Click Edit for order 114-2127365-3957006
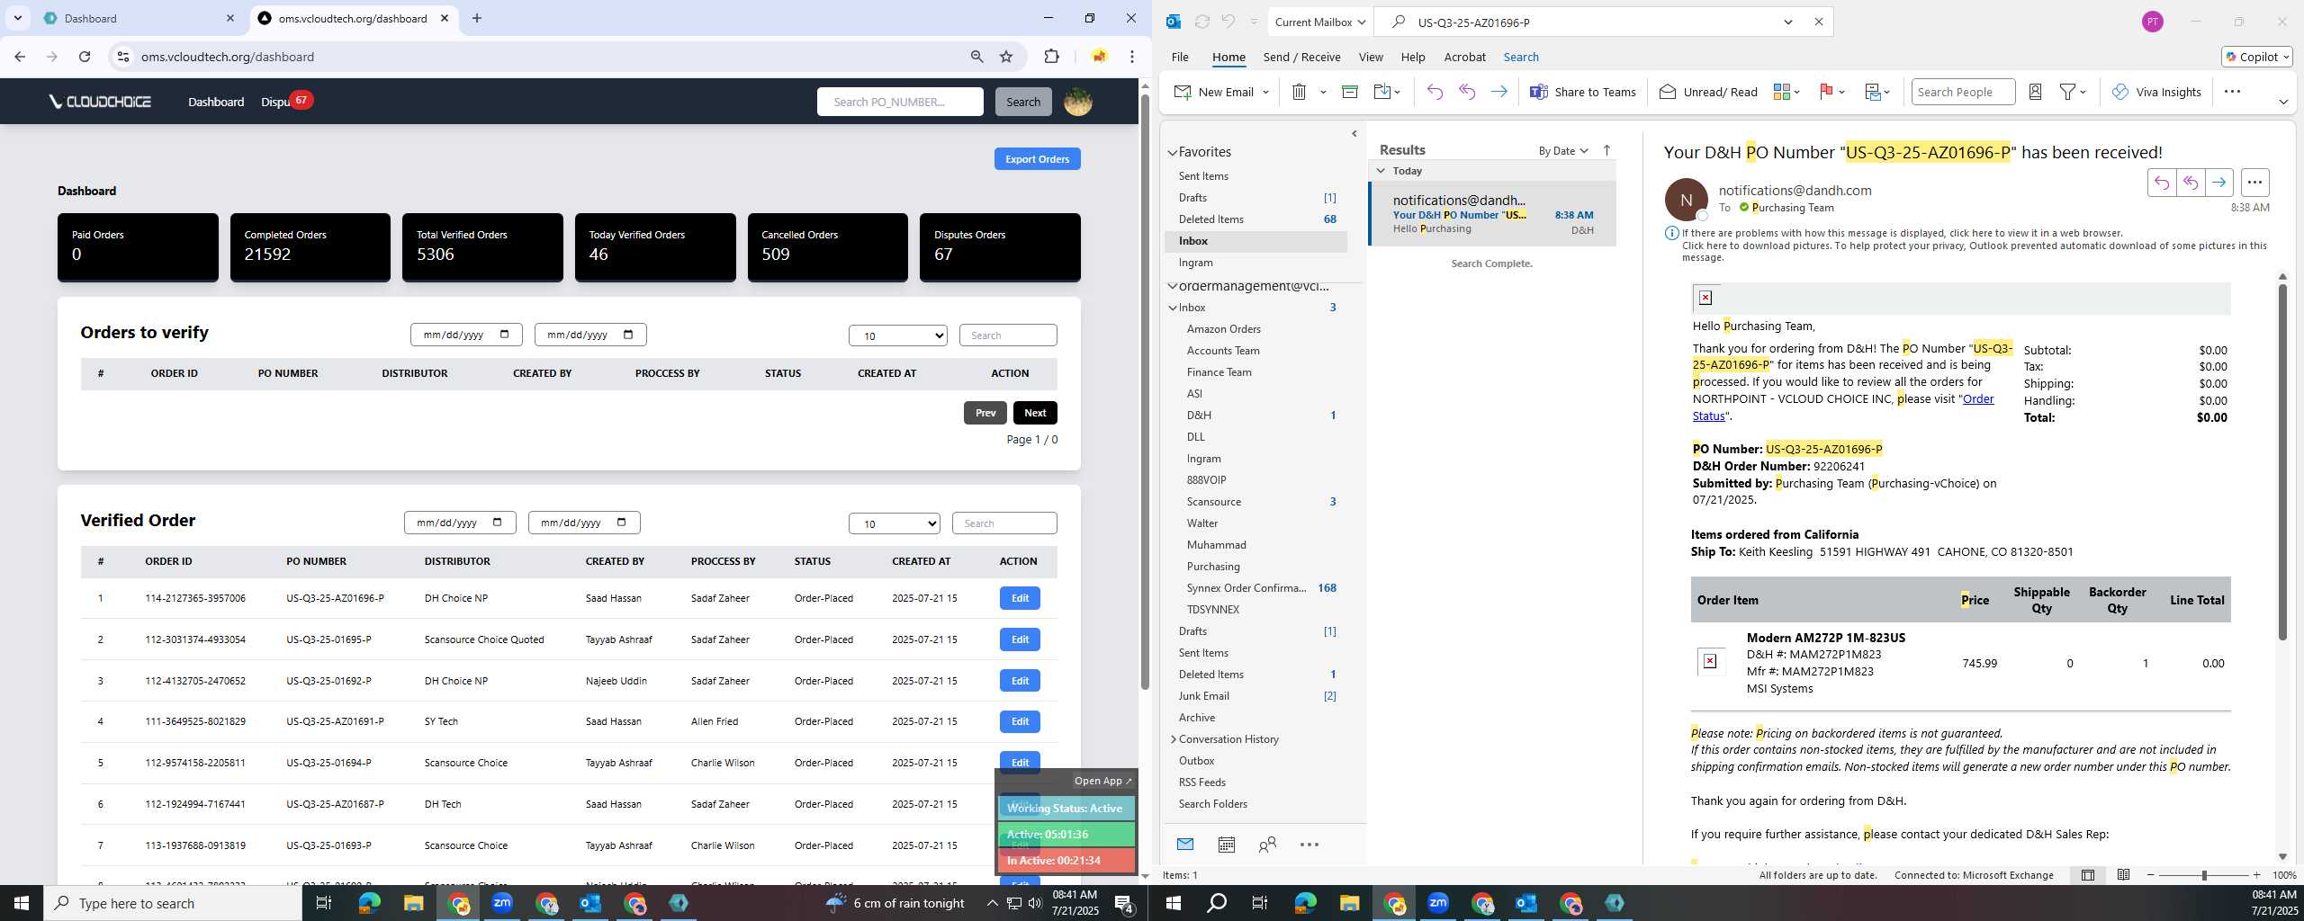Image resolution: width=2304 pixels, height=921 pixels. pos(1020,598)
